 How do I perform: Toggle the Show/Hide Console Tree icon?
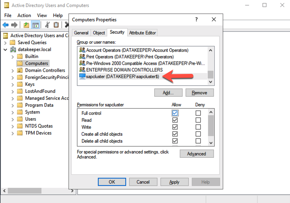pos(35,25)
